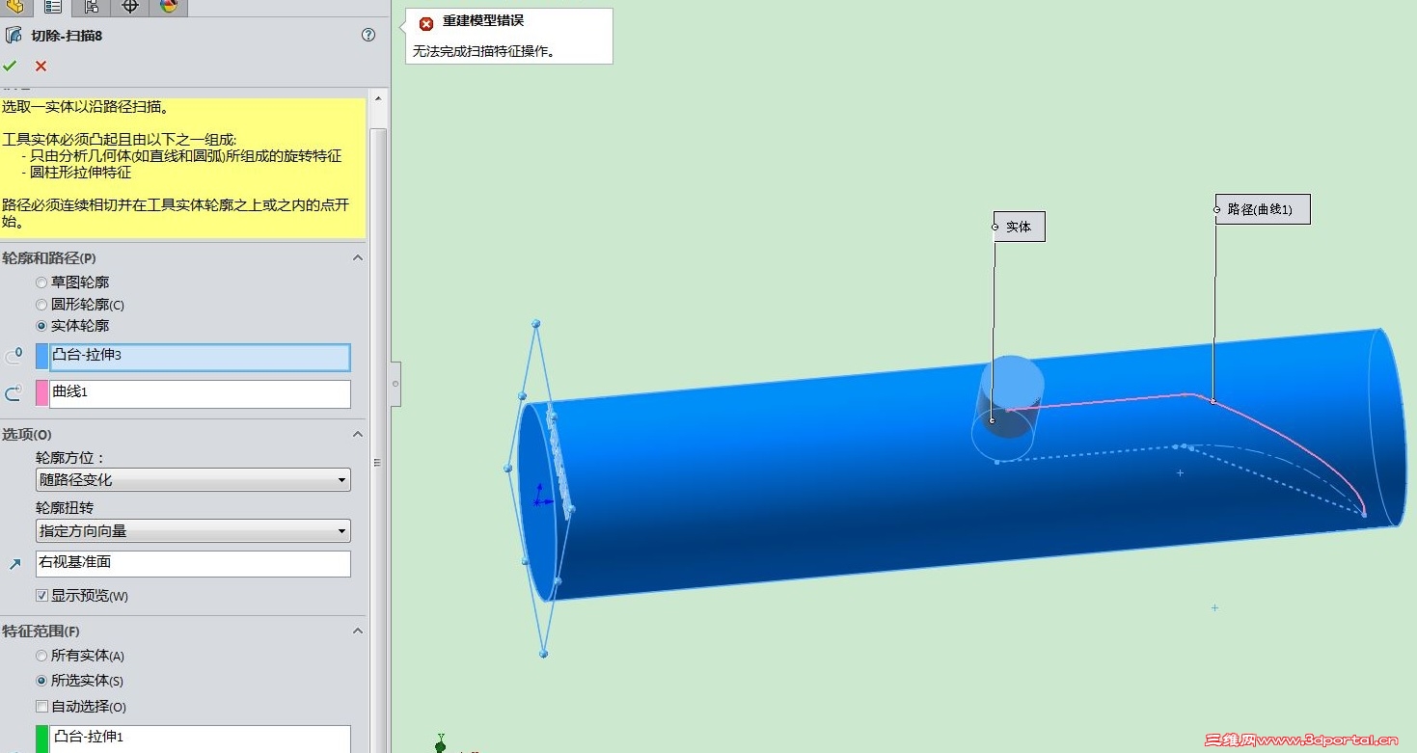Select the 所有实体(A) radio option

pyautogui.click(x=41, y=656)
